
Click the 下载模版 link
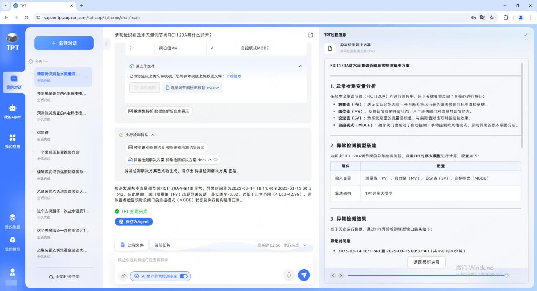pos(234,76)
